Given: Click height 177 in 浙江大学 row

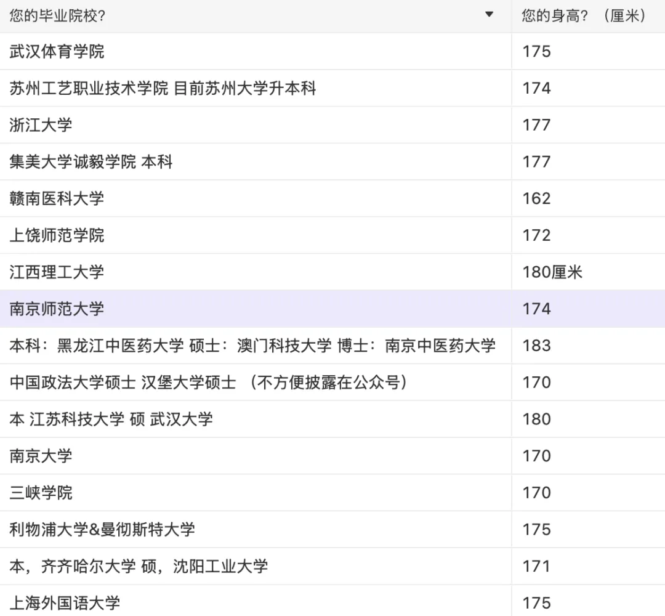Looking at the screenshot, I should click(588, 124).
